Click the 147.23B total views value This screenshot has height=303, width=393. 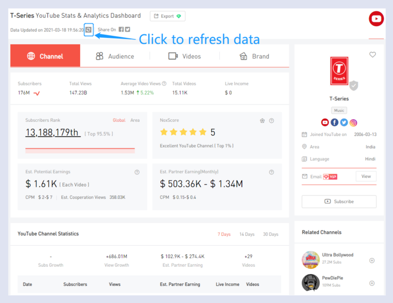tap(78, 93)
